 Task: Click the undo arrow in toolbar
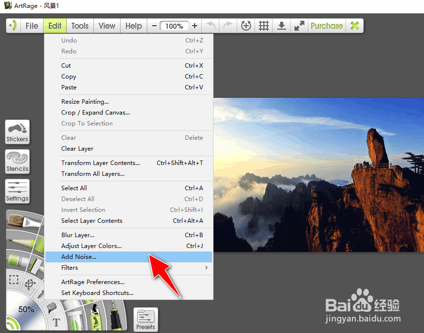211,26
